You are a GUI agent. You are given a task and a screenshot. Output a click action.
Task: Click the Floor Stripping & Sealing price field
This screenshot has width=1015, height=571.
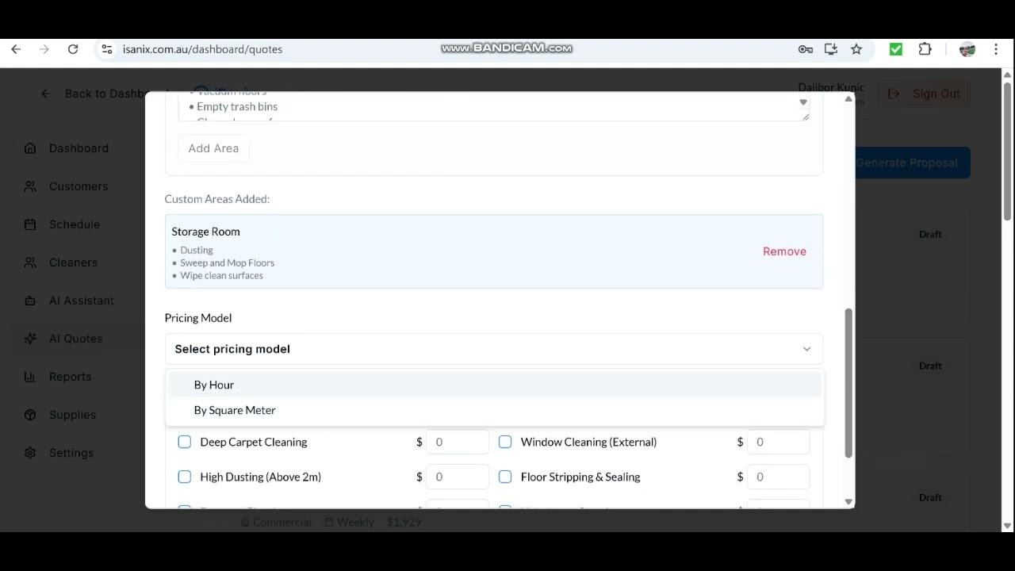pyautogui.click(x=778, y=477)
